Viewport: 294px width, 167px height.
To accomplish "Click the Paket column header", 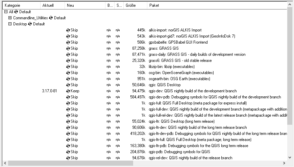I will (x=217, y=5).
